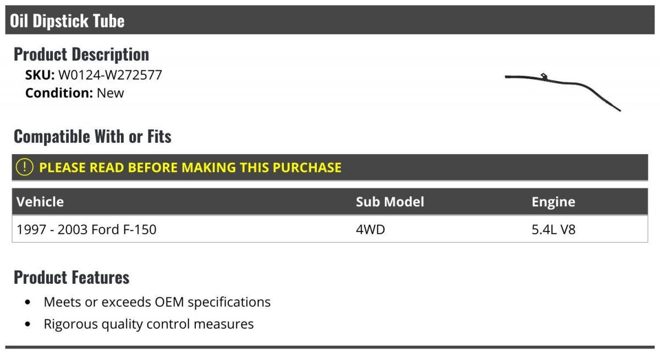Screen dimensions: 660x354
Task: Open the oil dipstick tube product image
Action: [x=563, y=92]
